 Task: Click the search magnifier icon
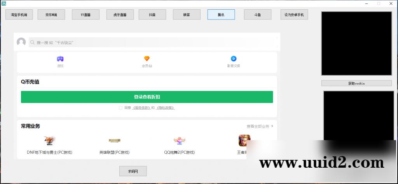pyautogui.click(x=32, y=43)
